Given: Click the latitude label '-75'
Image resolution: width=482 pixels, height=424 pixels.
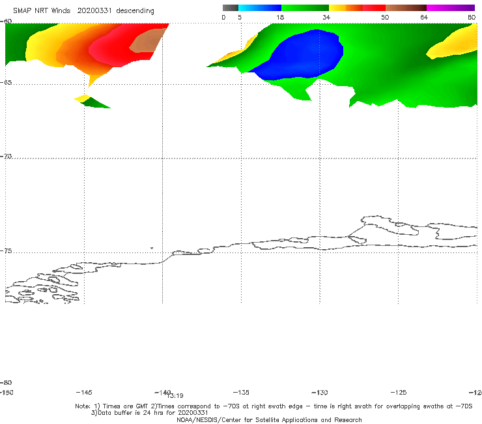Looking at the screenshot, I should (x=6, y=251).
